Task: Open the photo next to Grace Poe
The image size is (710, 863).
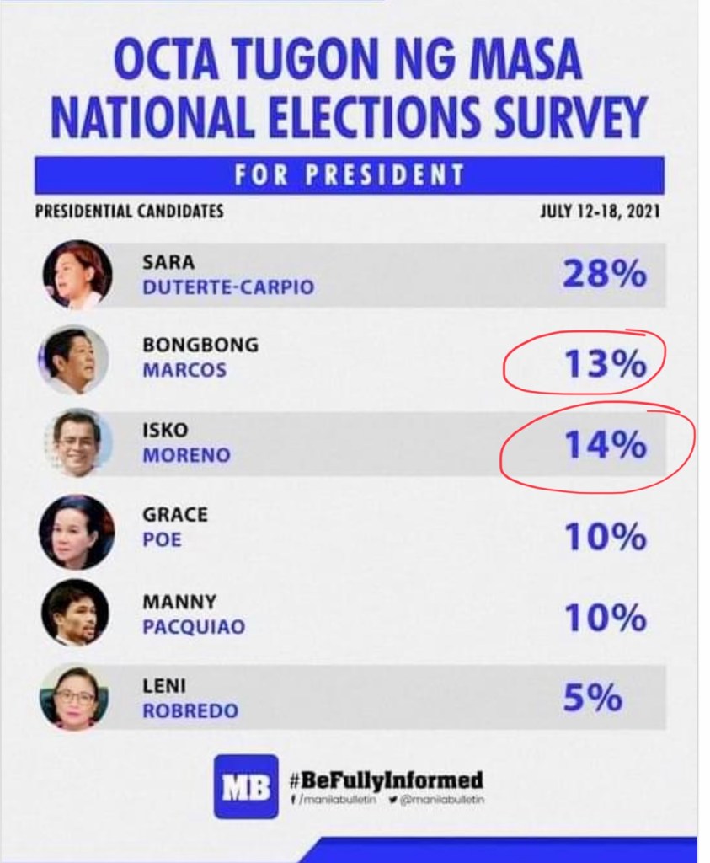Action: 76,531
